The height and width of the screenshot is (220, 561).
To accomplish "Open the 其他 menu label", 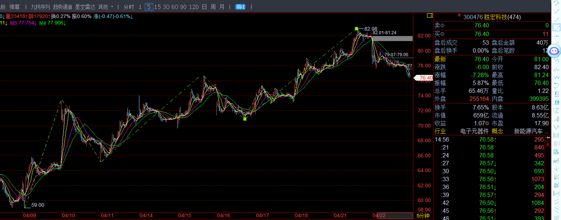I will 103,7.
